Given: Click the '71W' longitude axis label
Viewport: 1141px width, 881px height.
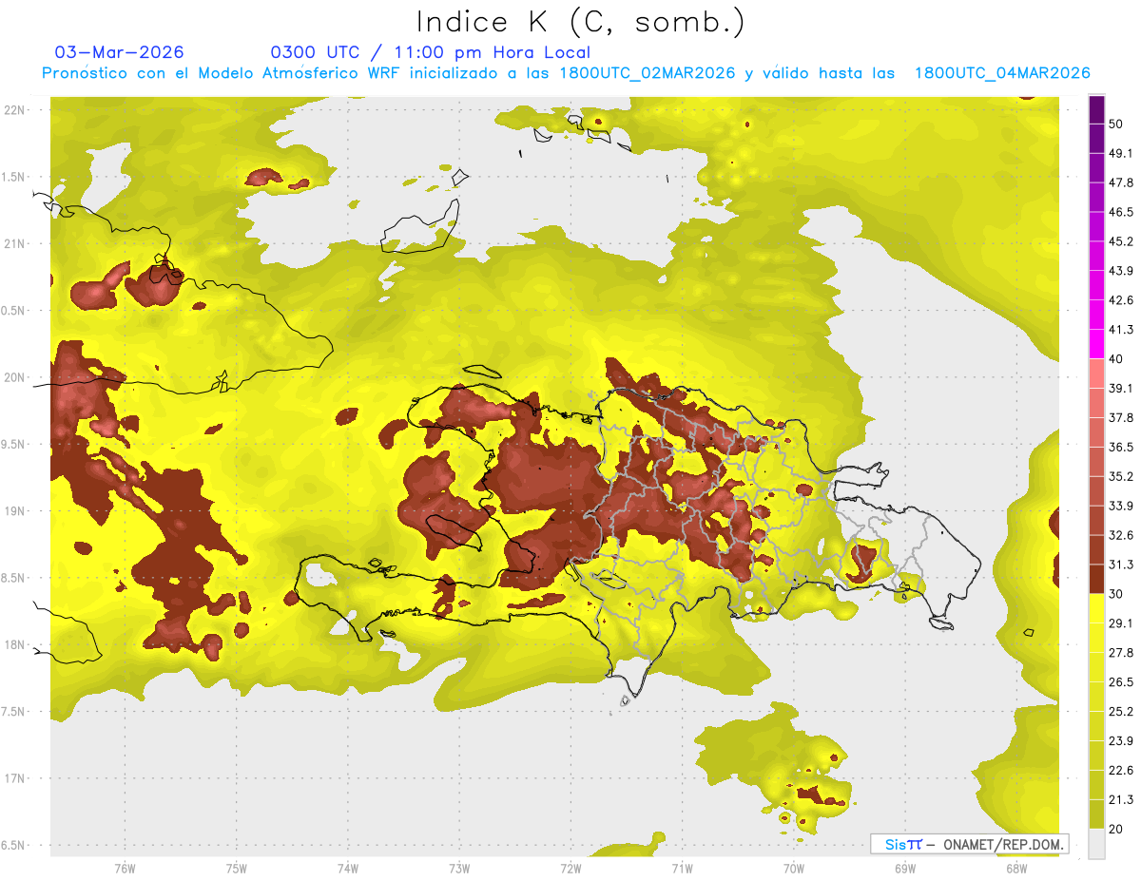Looking at the screenshot, I should click(x=682, y=869).
